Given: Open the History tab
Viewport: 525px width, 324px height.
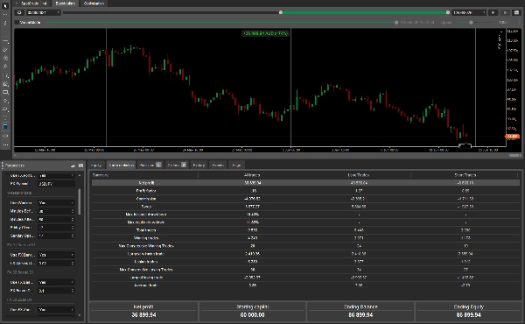Looking at the screenshot, I should tap(199, 166).
